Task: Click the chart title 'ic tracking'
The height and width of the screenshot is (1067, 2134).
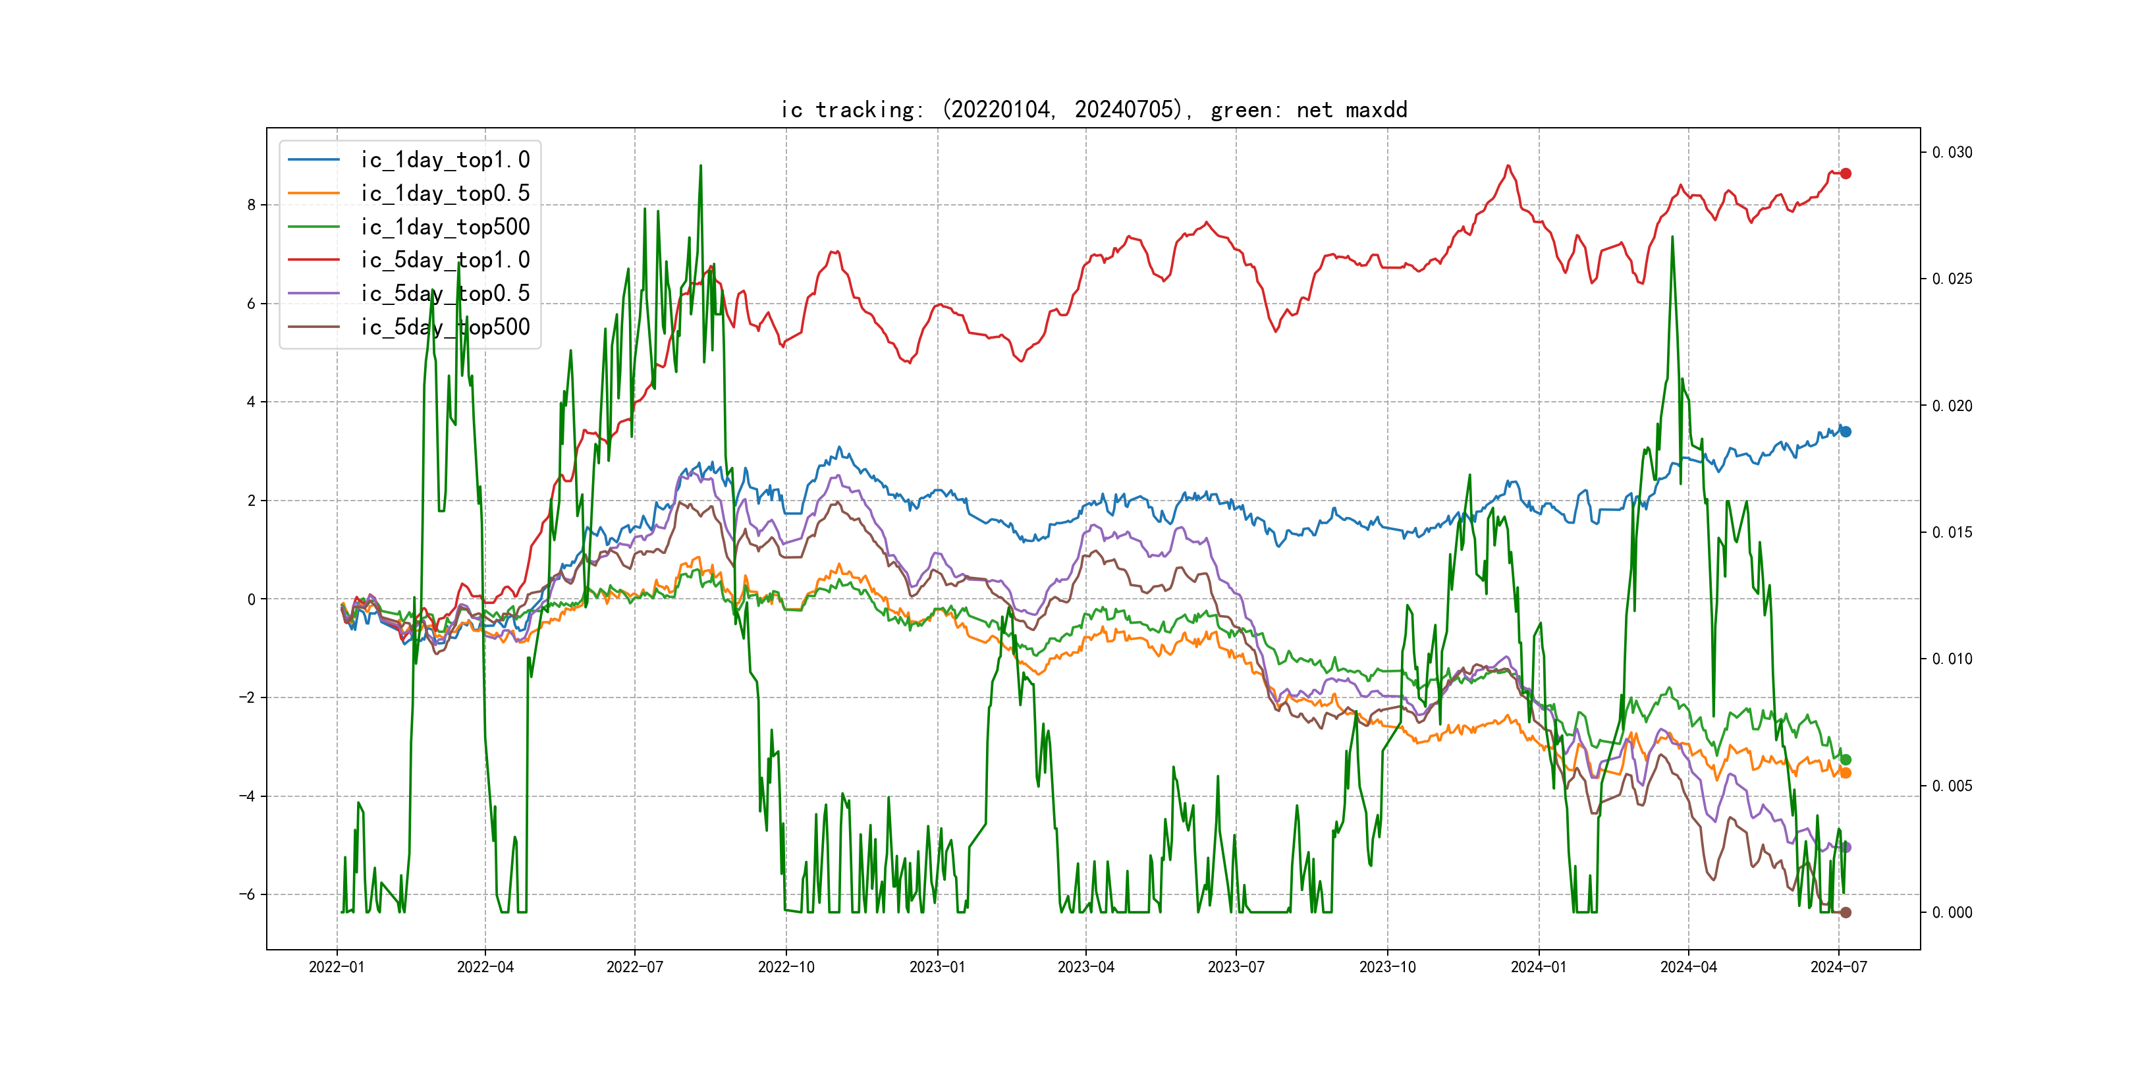Action: click(1093, 109)
